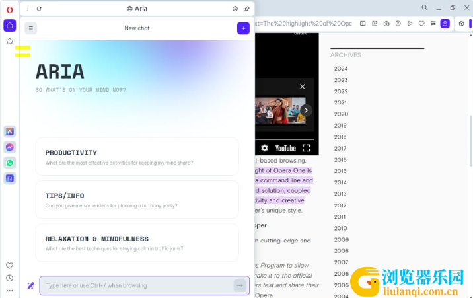Open the purple headphones sidebar app
The image size is (473, 298).
point(10,178)
